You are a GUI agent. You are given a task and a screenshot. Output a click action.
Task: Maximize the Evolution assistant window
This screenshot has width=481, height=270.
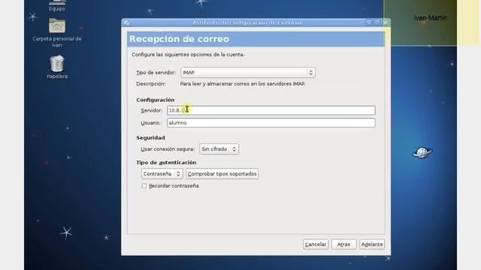click(x=377, y=22)
